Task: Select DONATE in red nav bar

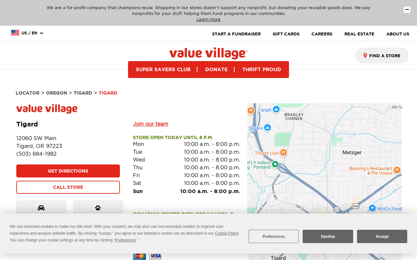Action: point(216,70)
